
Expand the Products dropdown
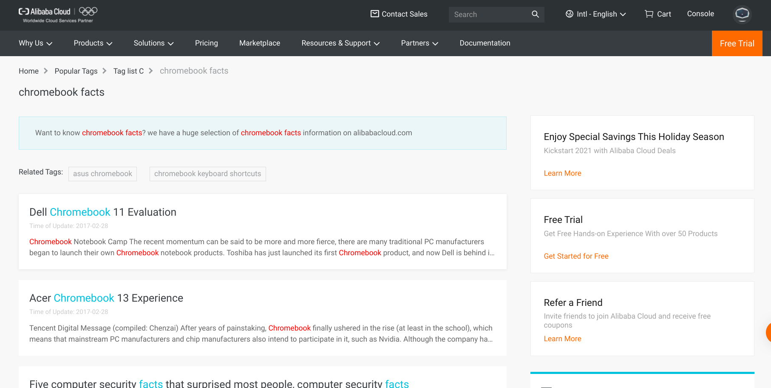click(x=93, y=43)
